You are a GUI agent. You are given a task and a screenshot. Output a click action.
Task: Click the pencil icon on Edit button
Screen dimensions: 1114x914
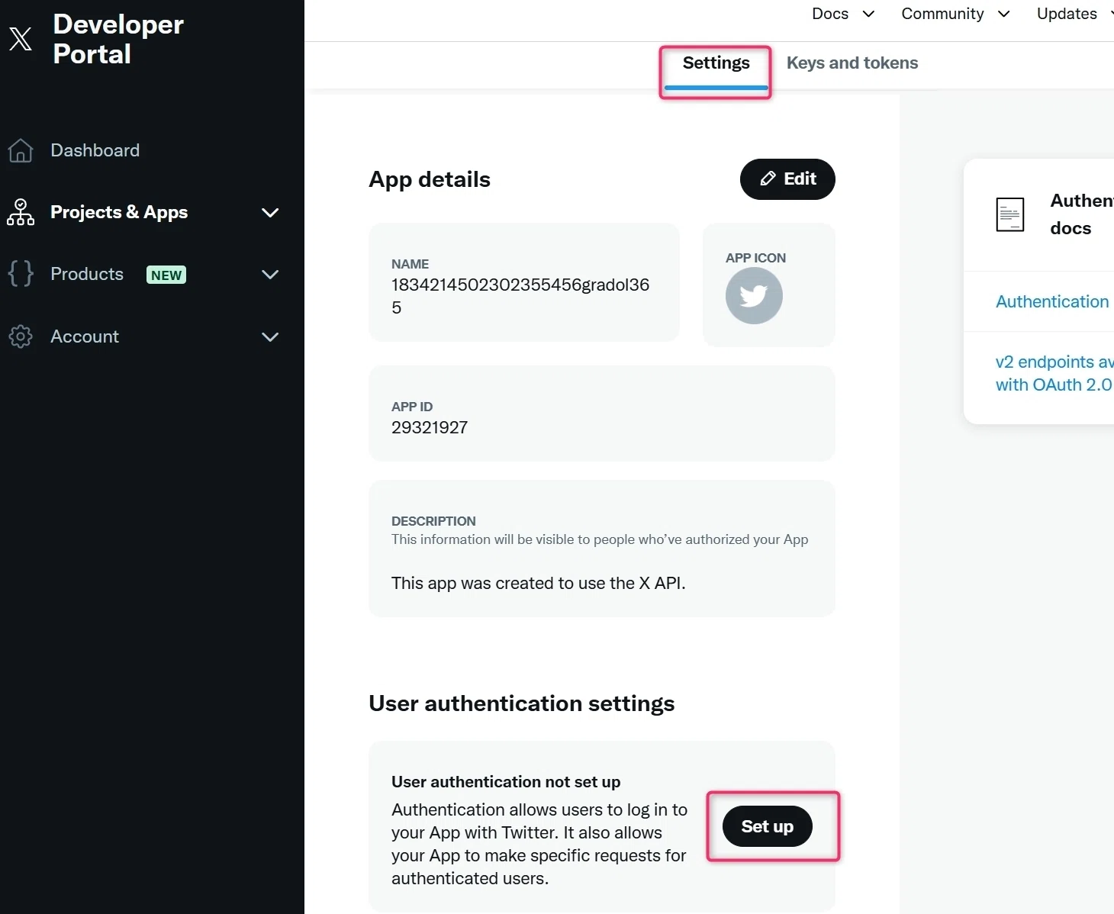768,179
